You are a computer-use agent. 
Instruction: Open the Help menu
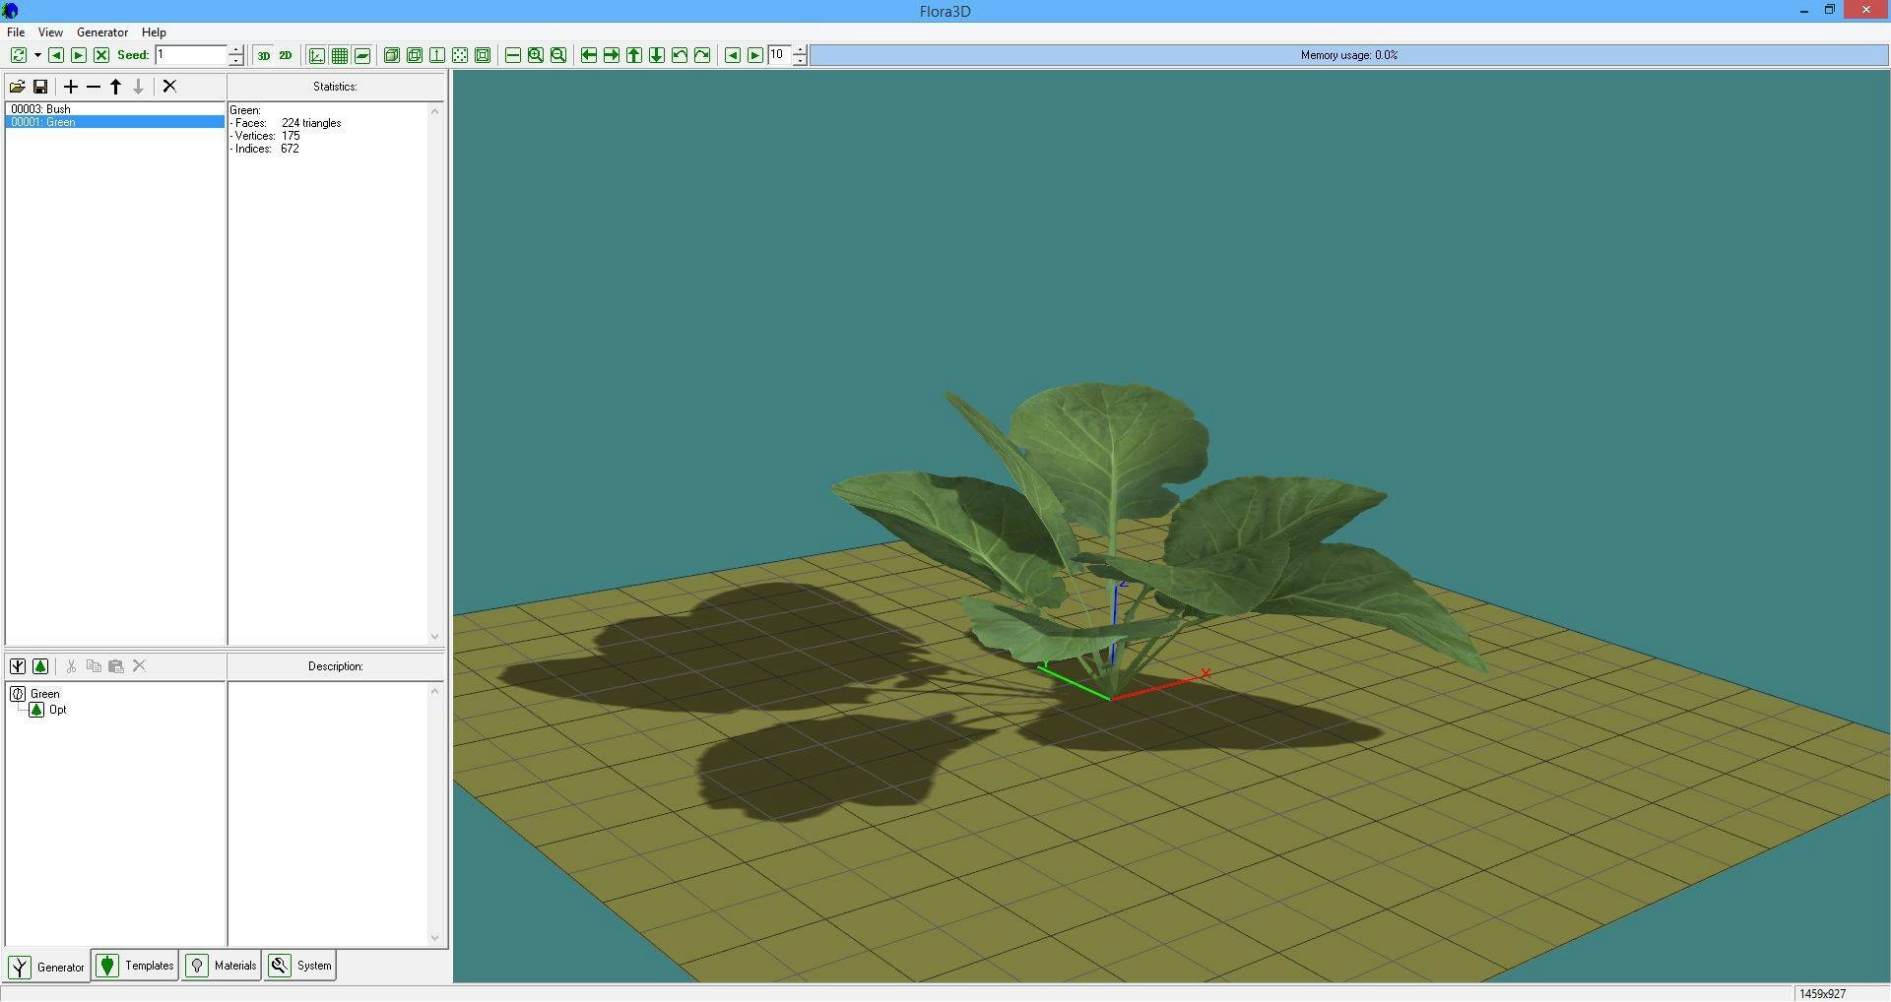point(154,32)
